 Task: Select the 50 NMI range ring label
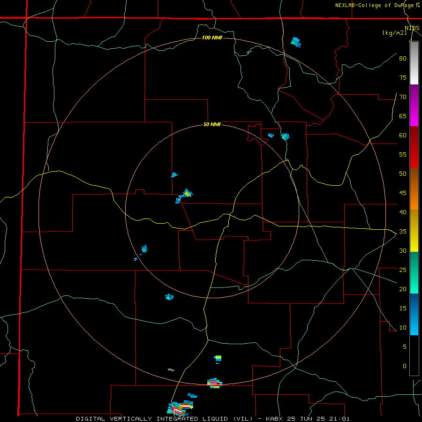click(212, 124)
